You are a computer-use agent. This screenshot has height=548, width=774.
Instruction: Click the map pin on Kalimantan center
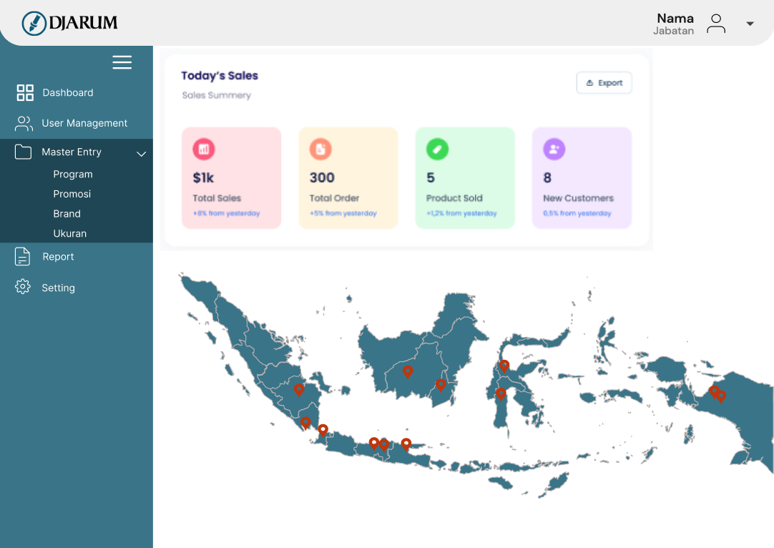tap(408, 371)
